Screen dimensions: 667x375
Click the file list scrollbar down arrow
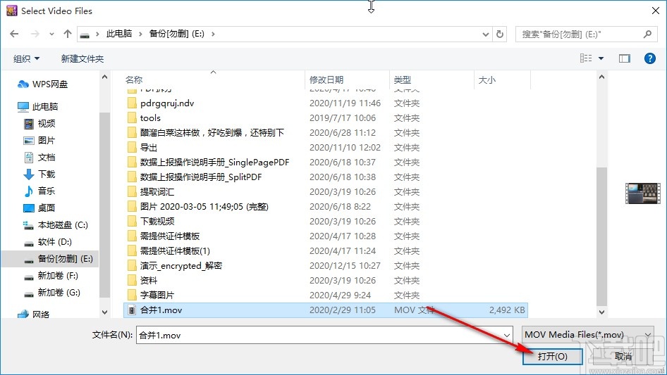tap(601, 312)
